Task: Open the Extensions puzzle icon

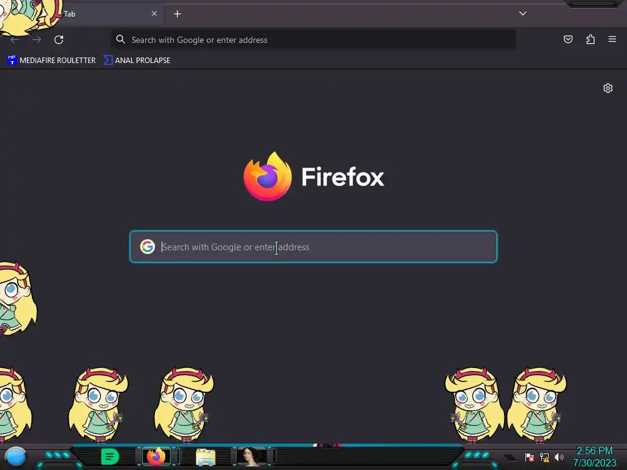Action: (590, 39)
